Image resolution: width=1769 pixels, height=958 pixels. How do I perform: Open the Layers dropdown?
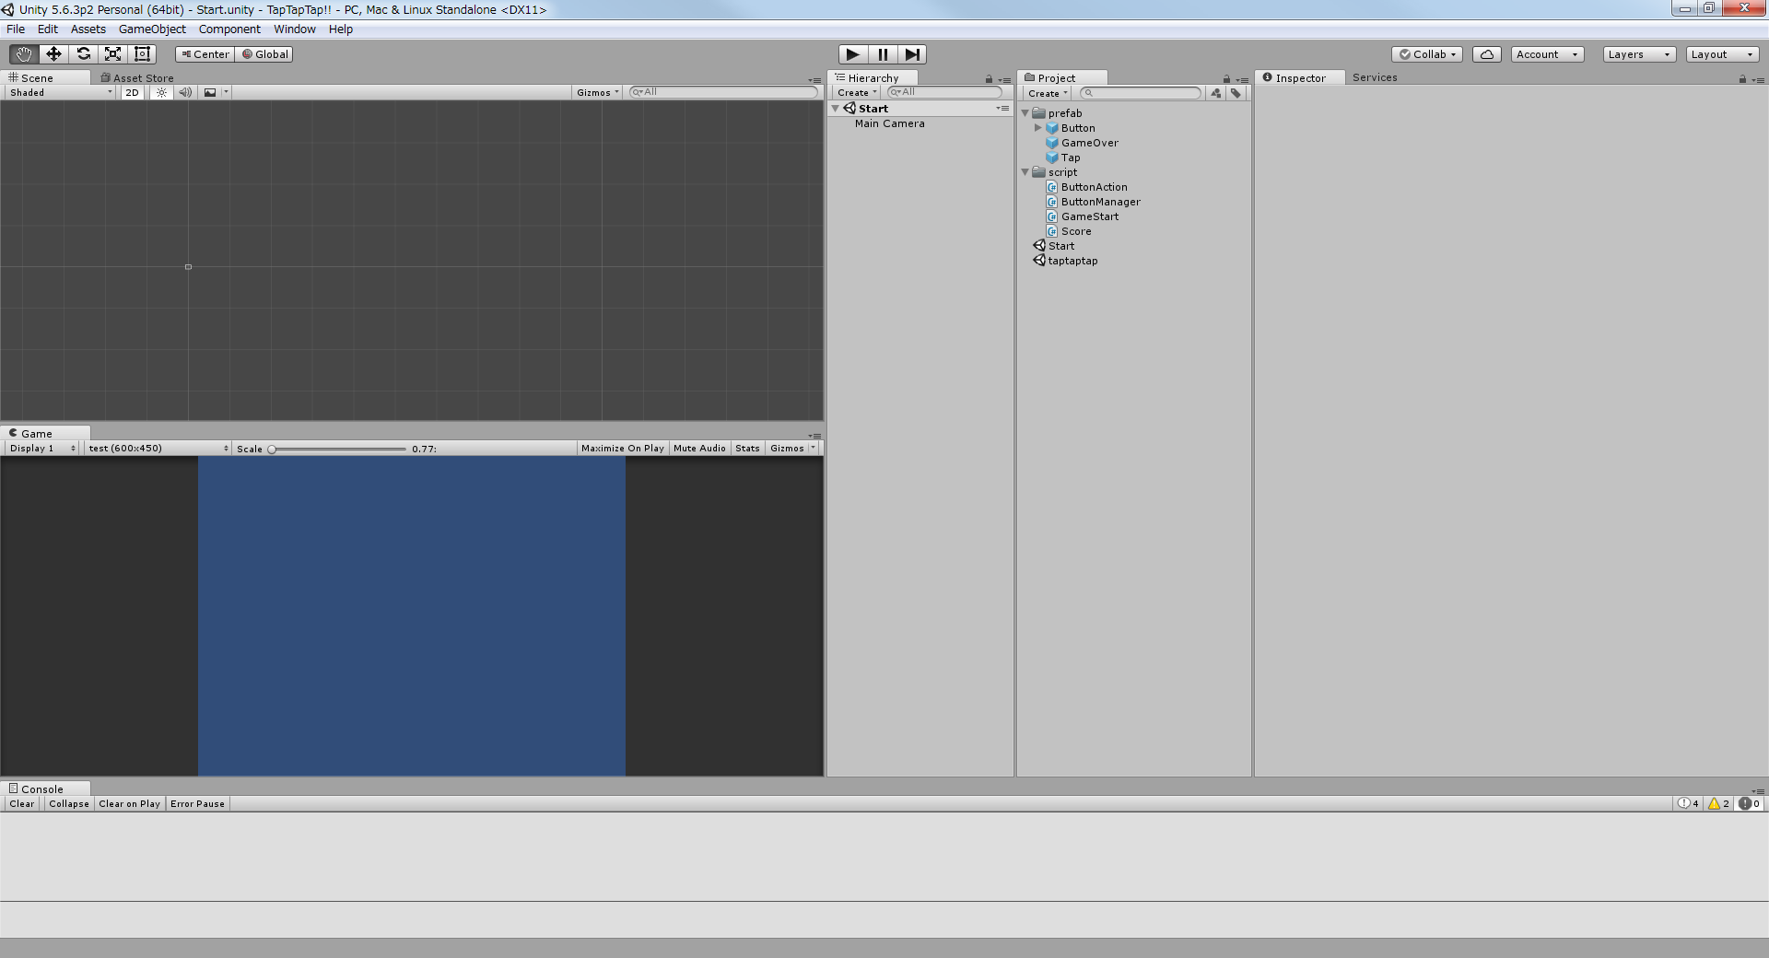[x=1638, y=54]
